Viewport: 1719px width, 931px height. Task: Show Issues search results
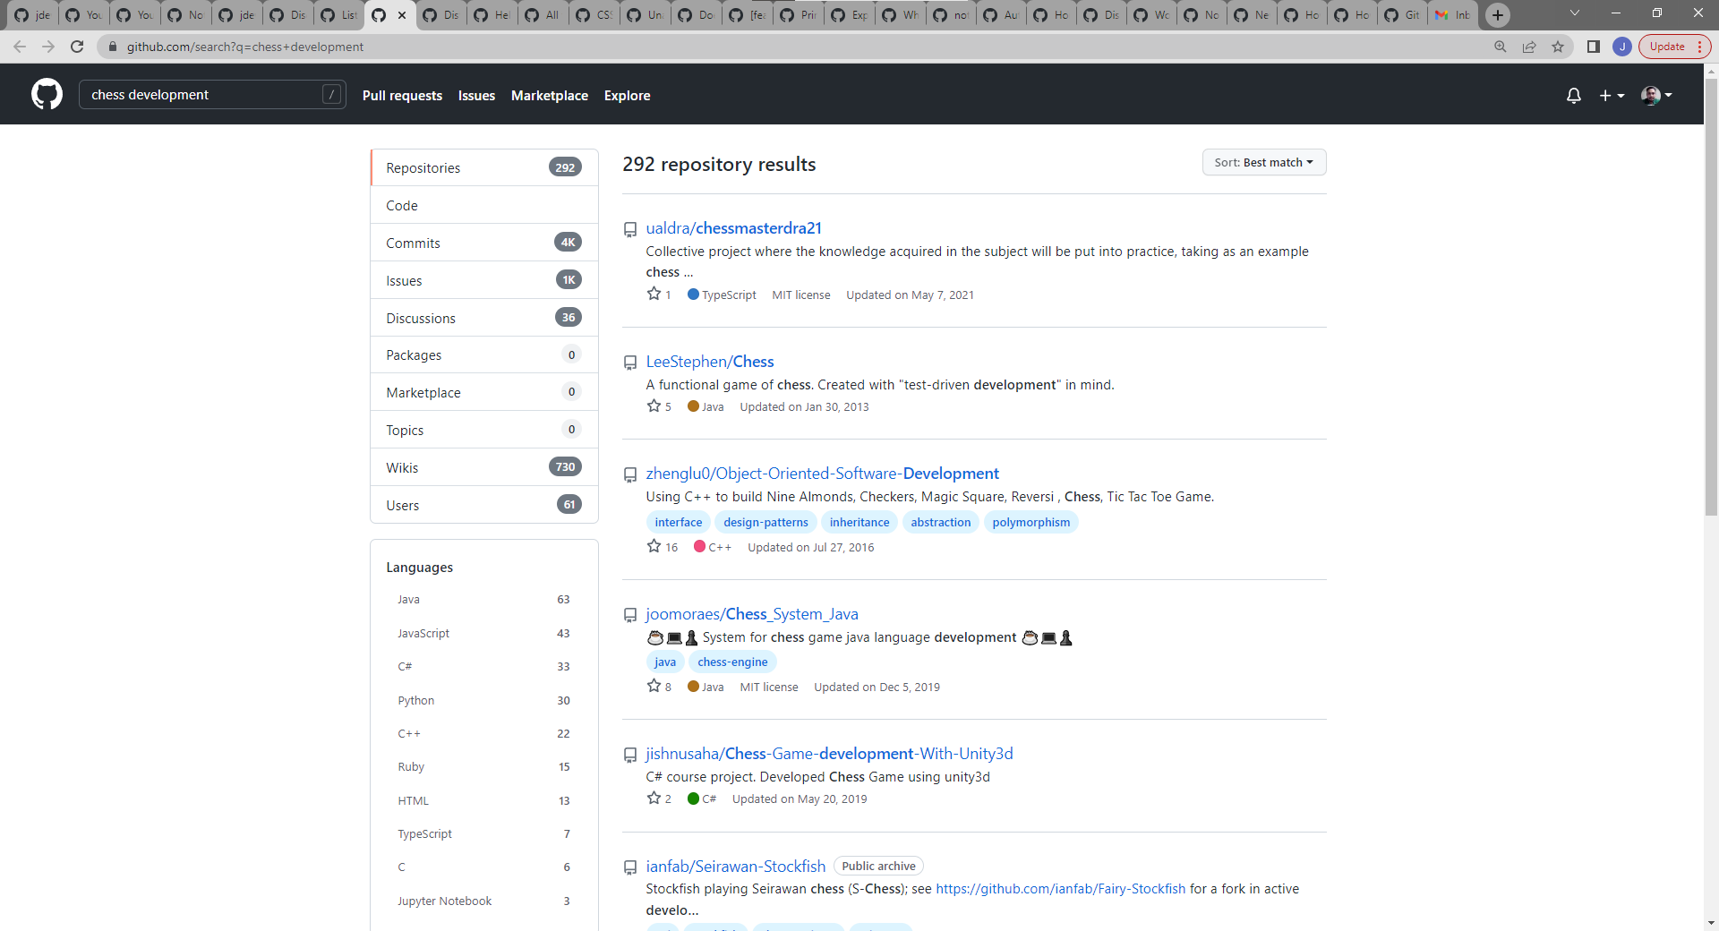coord(483,280)
